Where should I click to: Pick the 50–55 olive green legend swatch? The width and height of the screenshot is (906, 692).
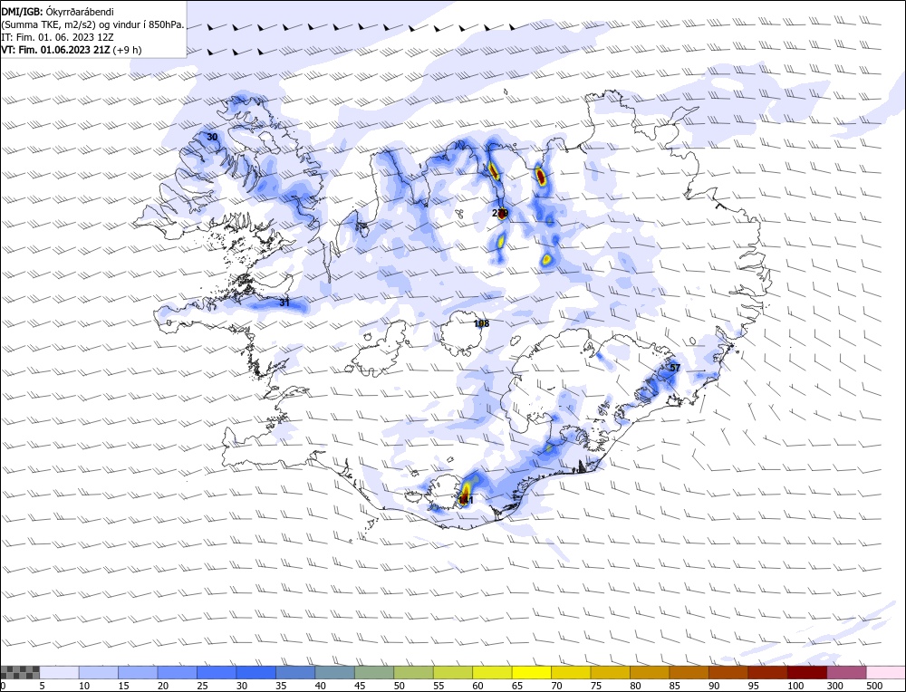pyautogui.click(x=413, y=672)
